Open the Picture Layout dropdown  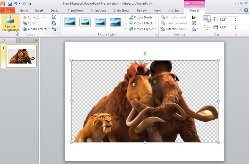pyautogui.click(x=142, y=29)
